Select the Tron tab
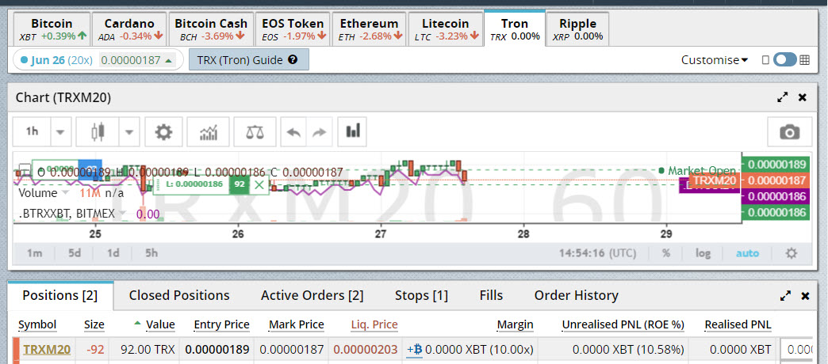This screenshot has width=828, height=364. tap(515, 29)
